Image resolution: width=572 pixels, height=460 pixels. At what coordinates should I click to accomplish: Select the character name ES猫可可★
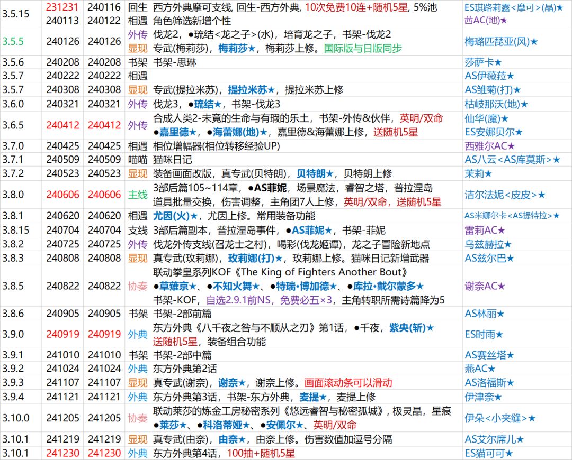(489, 453)
